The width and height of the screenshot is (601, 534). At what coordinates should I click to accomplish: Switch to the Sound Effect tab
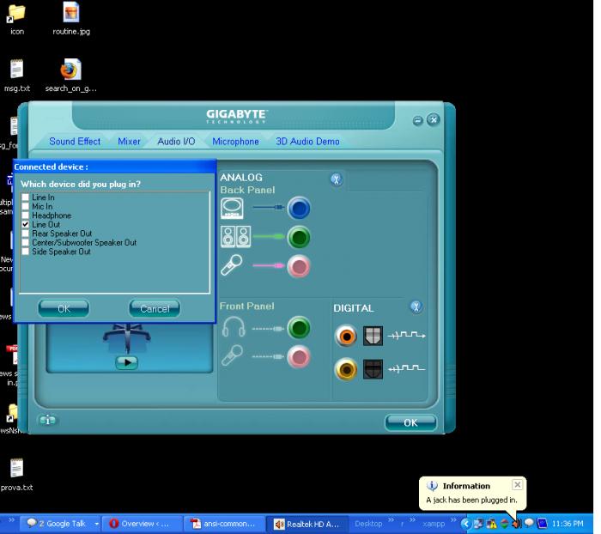75,142
